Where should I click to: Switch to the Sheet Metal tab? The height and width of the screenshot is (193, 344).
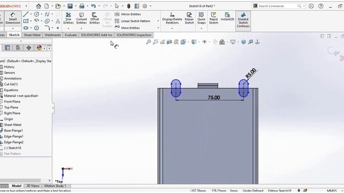click(32, 35)
